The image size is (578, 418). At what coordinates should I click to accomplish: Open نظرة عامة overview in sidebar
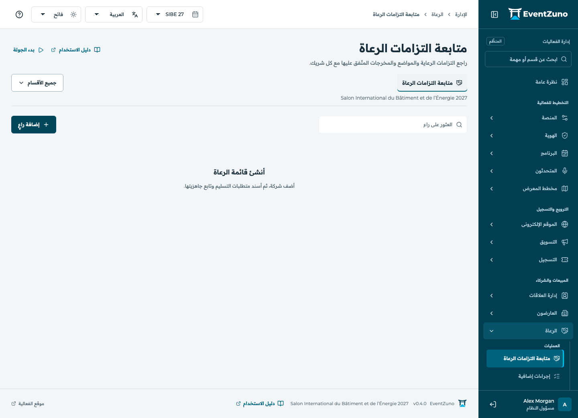click(528, 82)
